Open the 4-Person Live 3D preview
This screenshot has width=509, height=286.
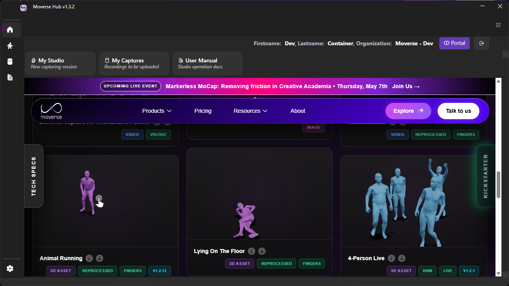pyautogui.click(x=414, y=201)
